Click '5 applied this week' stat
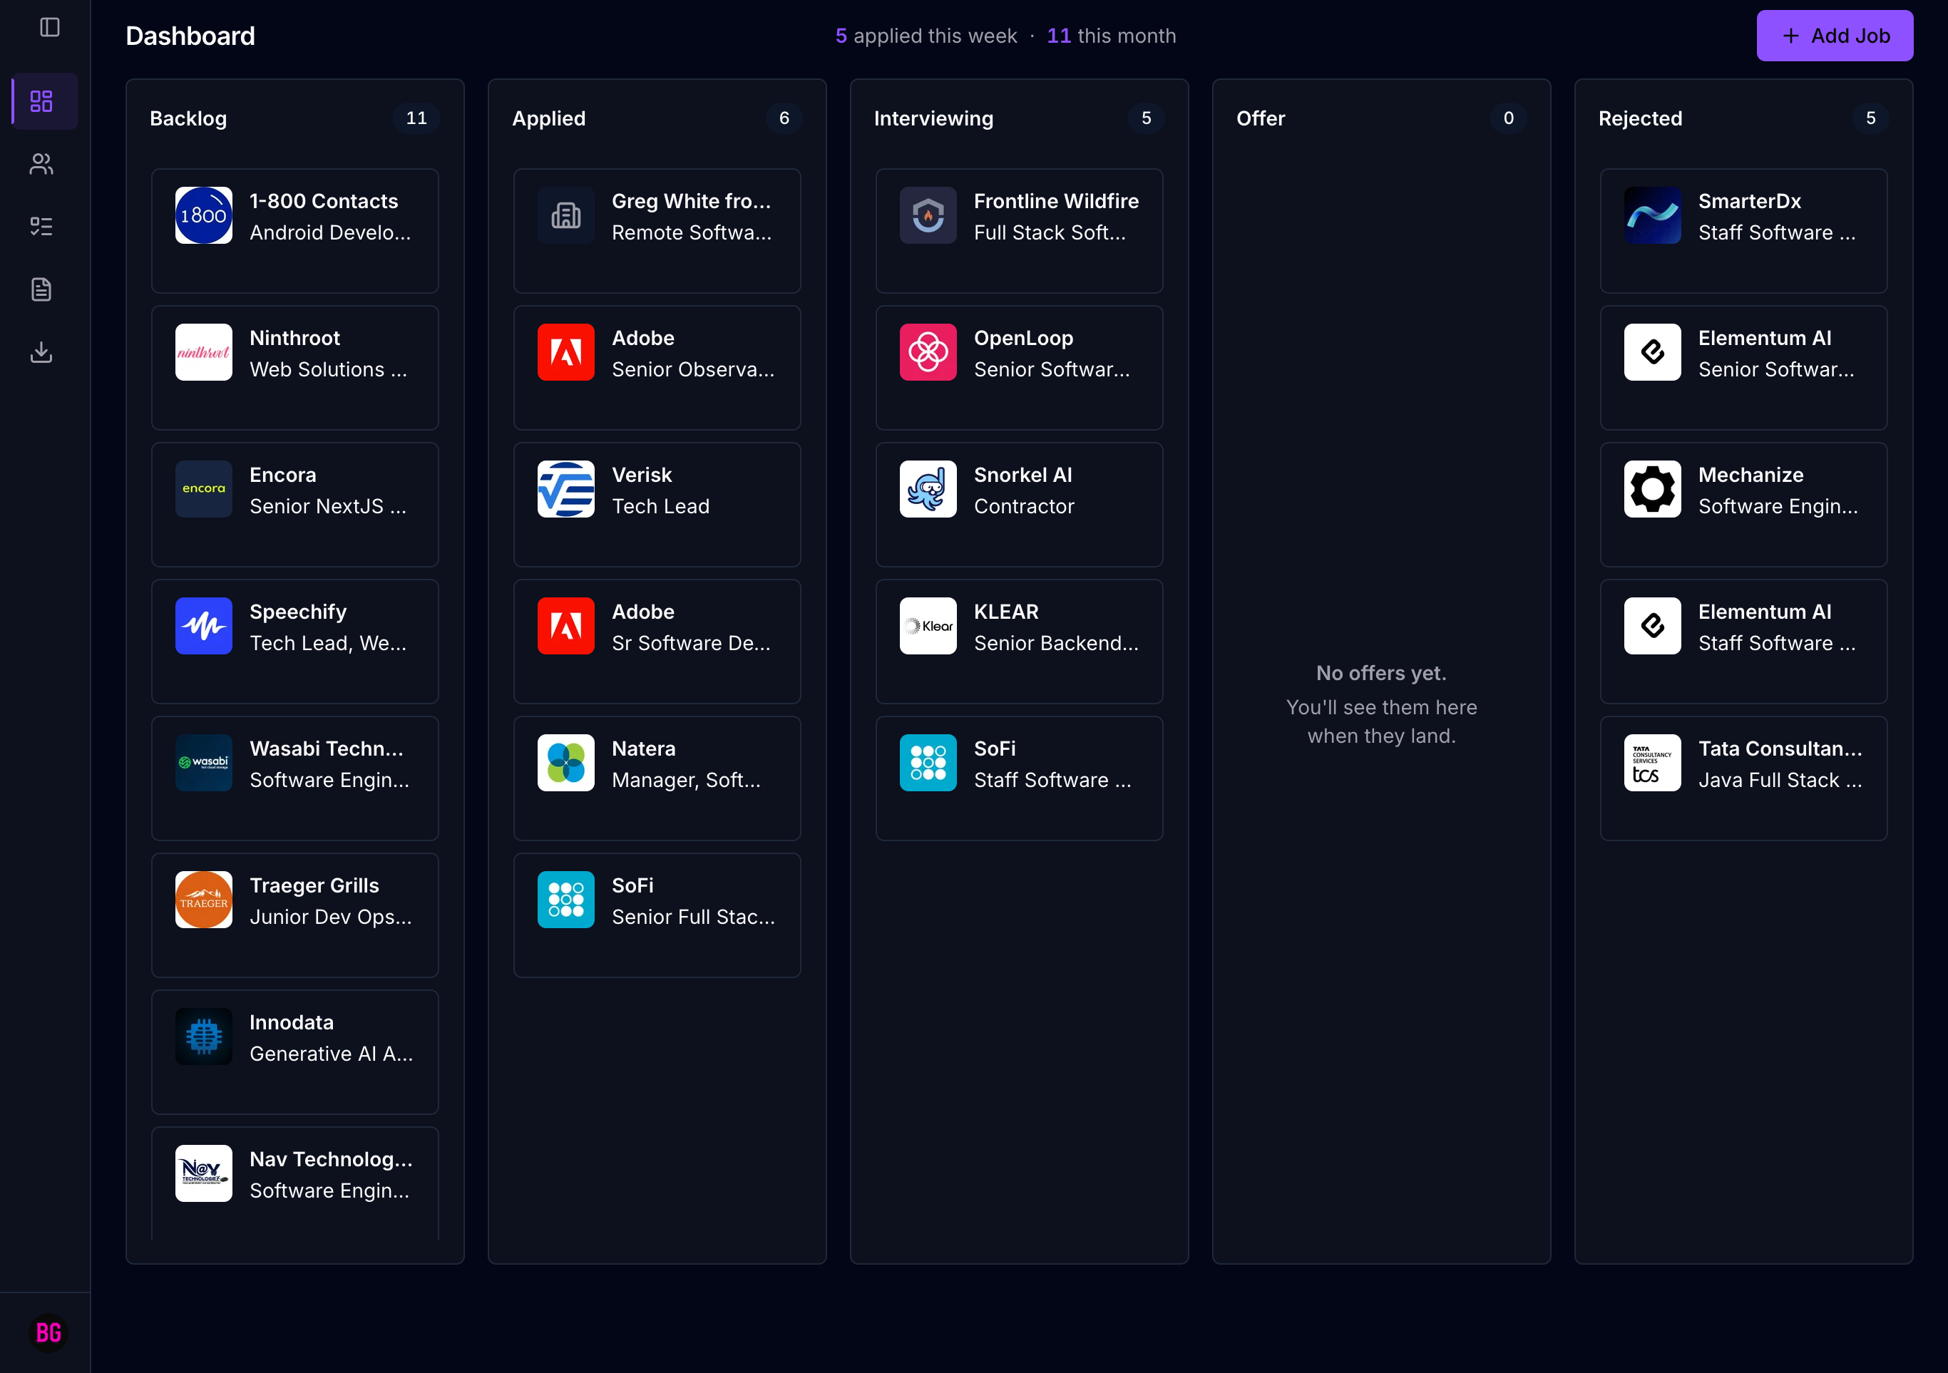The image size is (1948, 1373). tap(926, 36)
